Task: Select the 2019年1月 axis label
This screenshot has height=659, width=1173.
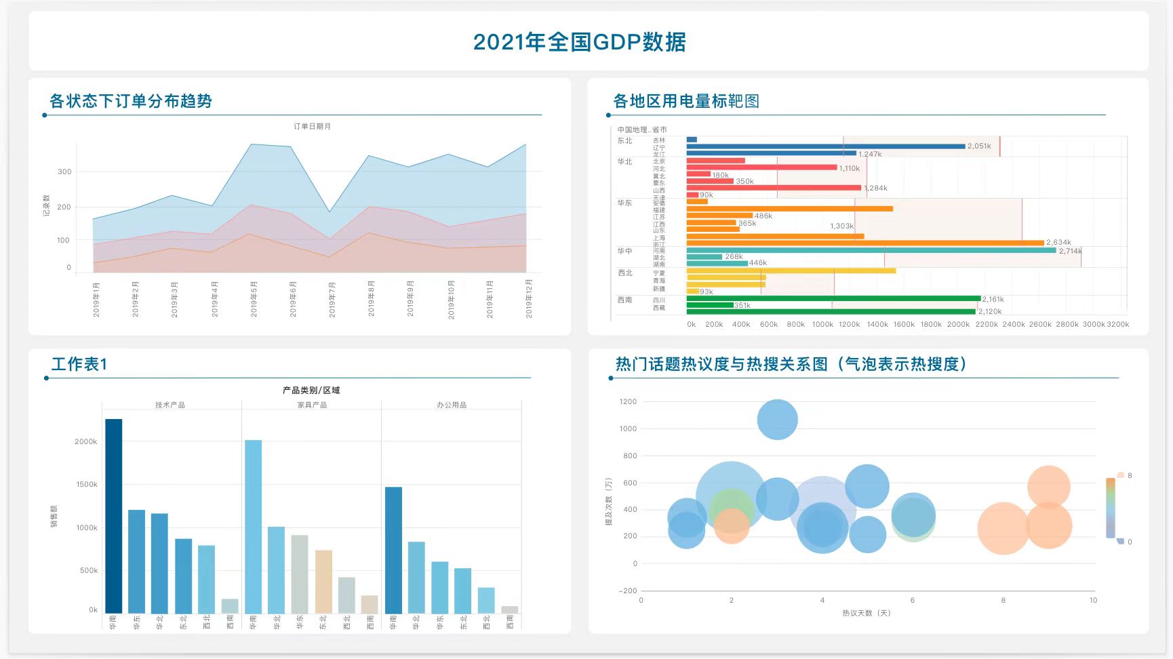Action: click(x=96, y=300)
